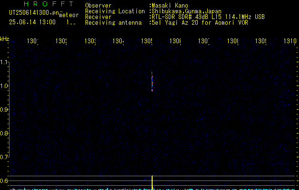
Task: Select the file name UT2506141300.pn
Action: pyautogui.click(x=34, y=13)
